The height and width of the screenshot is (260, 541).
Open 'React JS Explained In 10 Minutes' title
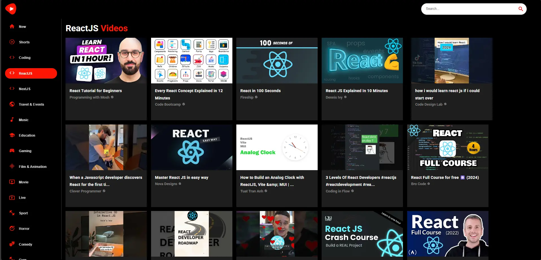pyautogui.click(x=357, y=91)
